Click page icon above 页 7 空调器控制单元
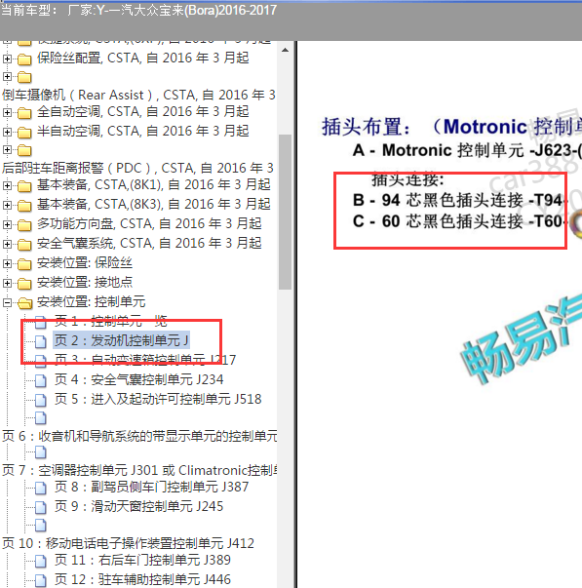The image size is (582, 588). point(41,452)
